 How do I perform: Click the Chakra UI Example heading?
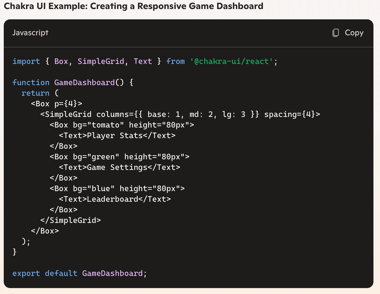(133, 6)
